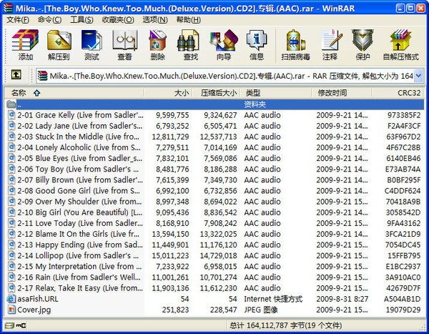The image size is (429, 334).
Task: Open the 收藏夹(O) menu
Action: coord(118,20)
